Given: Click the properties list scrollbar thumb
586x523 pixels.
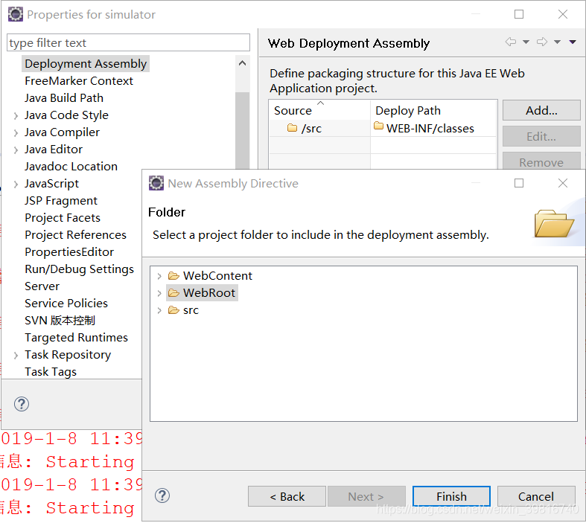Looking at the screenshot, I should pyautogui.click(x=242, y=131).
